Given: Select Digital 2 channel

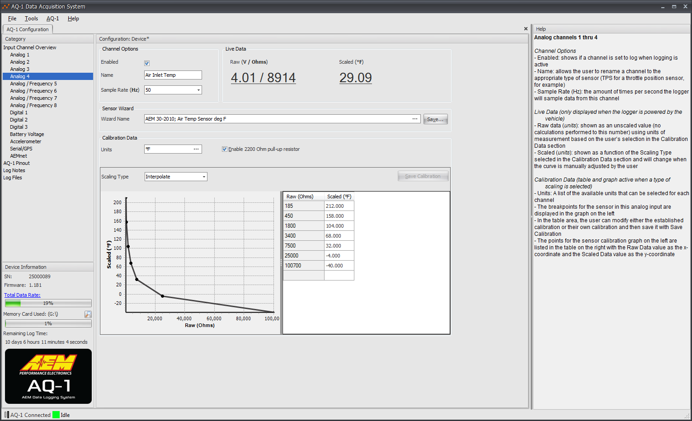Looking at the screenshot, I should point(19,120).
